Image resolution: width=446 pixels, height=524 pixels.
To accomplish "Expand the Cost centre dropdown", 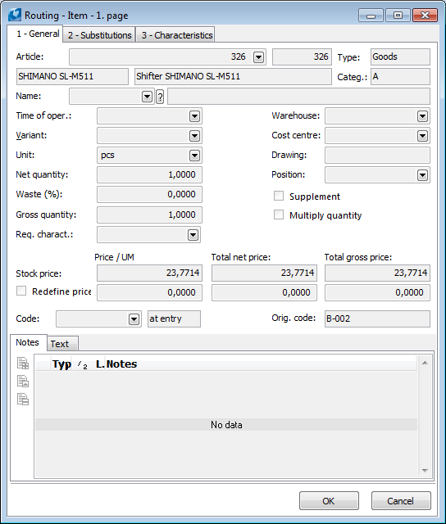I will tap(422, 136).
